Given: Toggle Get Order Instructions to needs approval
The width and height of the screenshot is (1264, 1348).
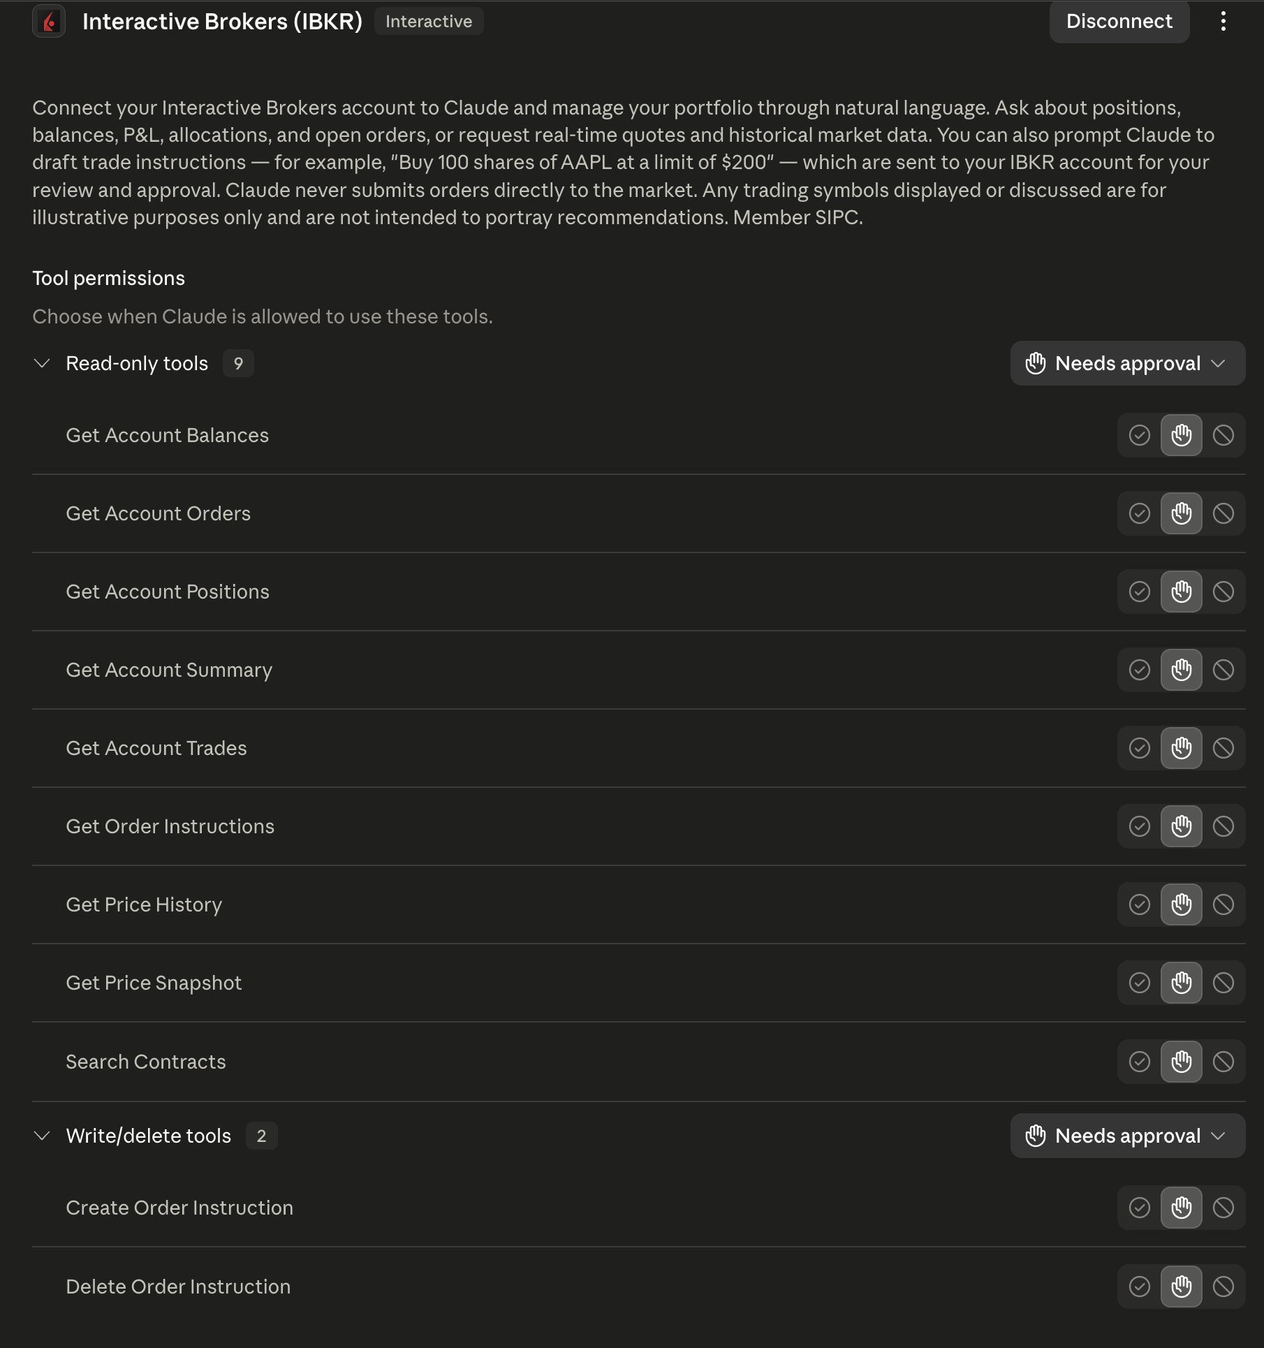Looking at the screenshot, I should (1181, 826).
